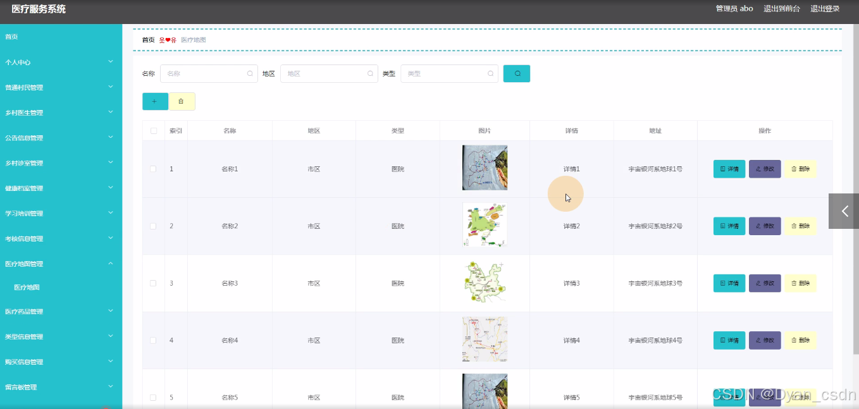Image resolution: width=859 pixels, height=409 pixels.
Task: Go to 首页 in the sidebar
Action: [x=61, y=37]
